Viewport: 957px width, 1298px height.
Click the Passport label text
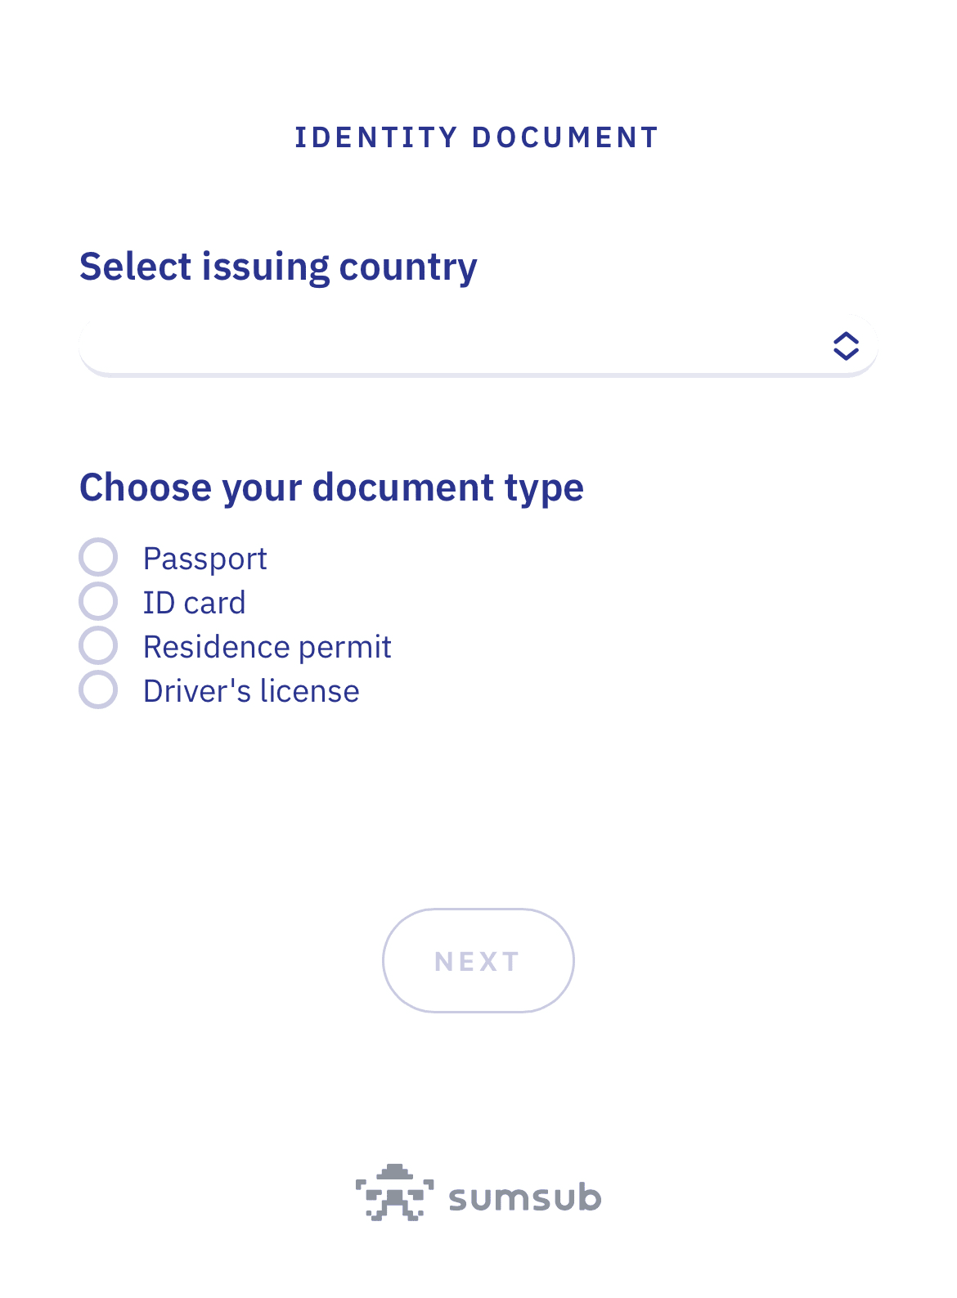click(x=204, y=559)
